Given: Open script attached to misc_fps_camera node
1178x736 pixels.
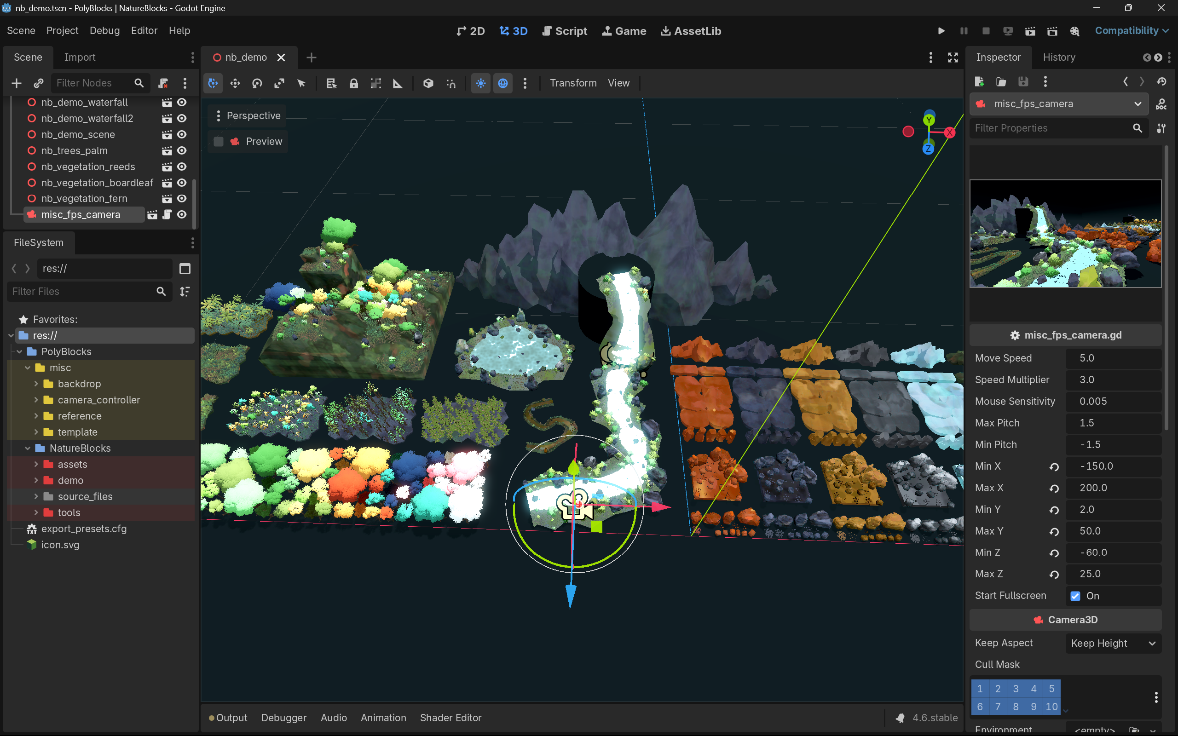Looking at the screenshot, I should coord(167,215).
